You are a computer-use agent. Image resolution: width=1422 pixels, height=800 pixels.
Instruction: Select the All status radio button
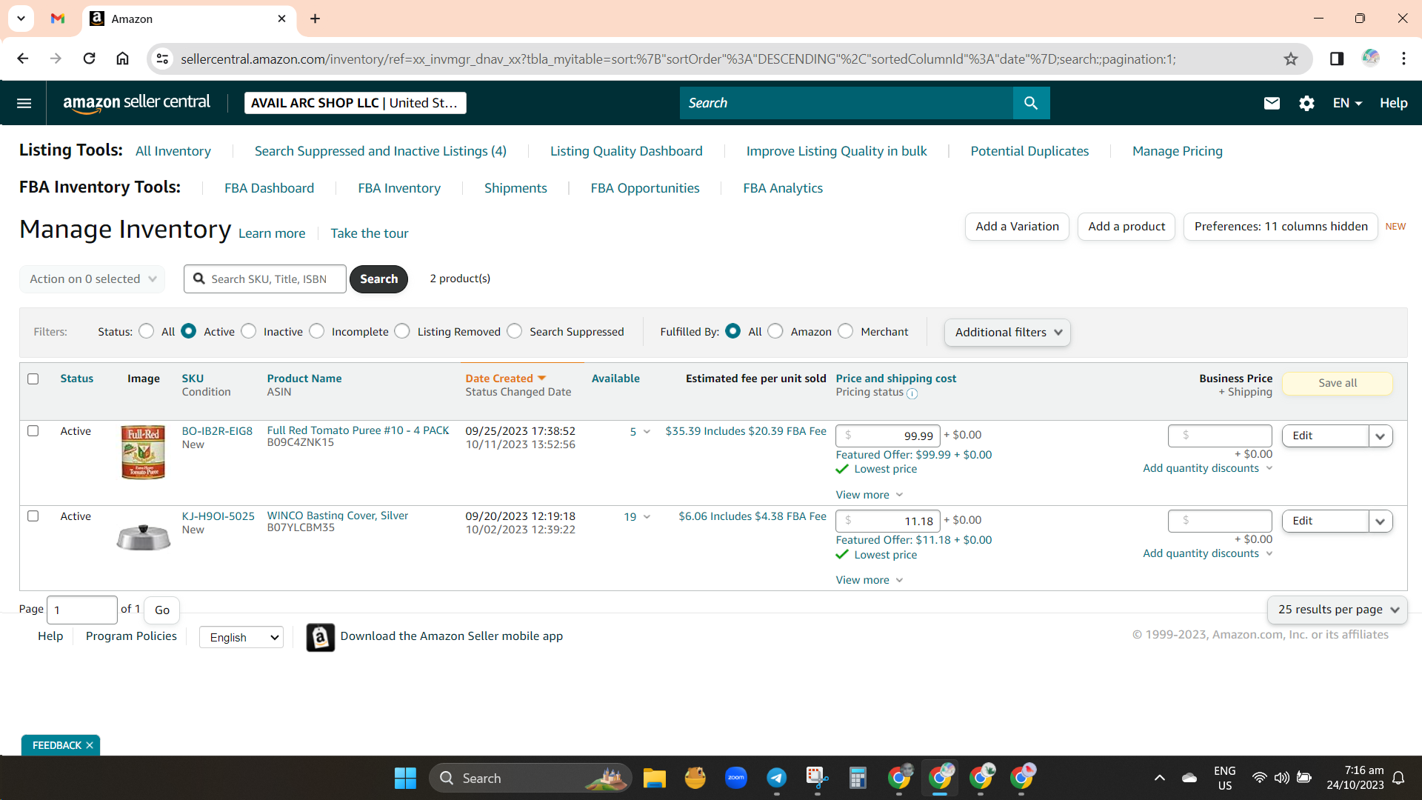coord(147,331)
